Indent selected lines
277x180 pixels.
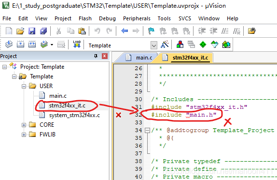click(202, 31)
